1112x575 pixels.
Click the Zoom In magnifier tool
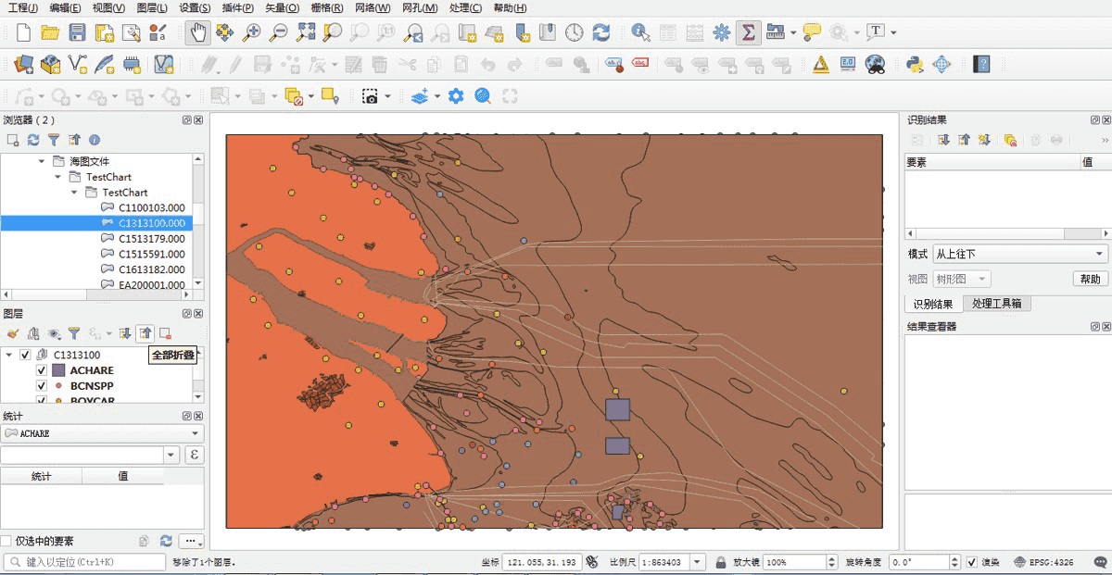(251, 32)
